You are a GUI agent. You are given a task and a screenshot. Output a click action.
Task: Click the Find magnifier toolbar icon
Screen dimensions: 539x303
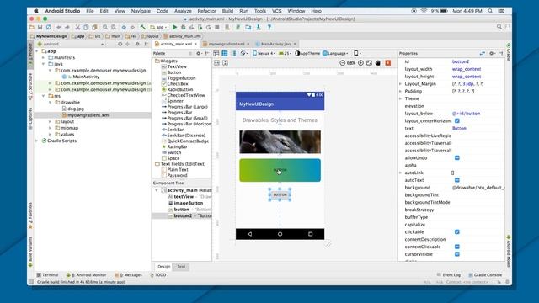click(104, 27)
